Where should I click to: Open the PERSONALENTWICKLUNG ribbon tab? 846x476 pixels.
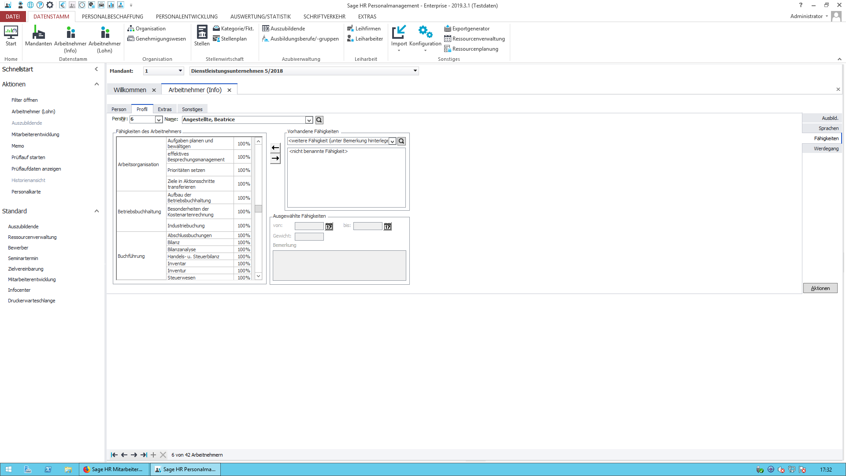[x=186, y=17]
